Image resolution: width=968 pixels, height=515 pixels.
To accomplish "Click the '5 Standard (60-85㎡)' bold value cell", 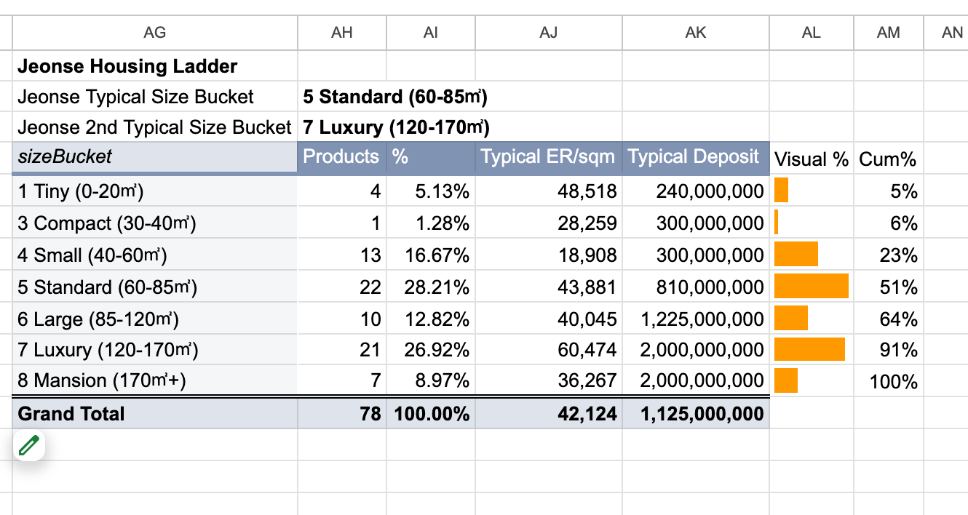I will 395,97.
